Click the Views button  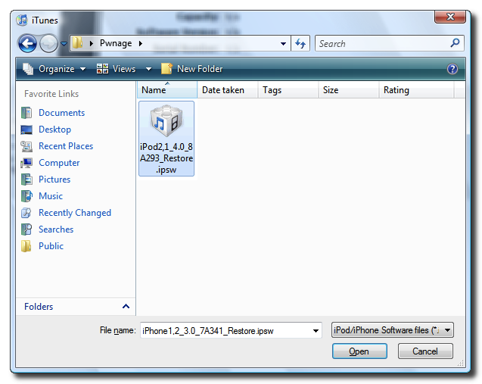point(116,69)
